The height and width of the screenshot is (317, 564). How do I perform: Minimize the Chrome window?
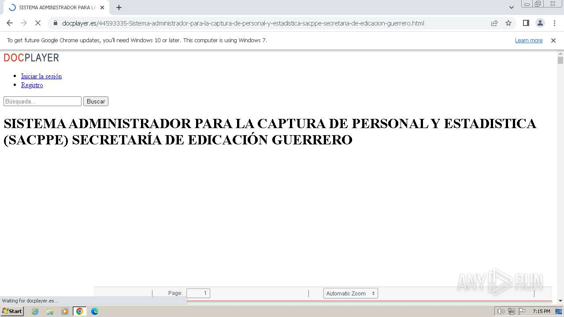click(x=527, y=4)
